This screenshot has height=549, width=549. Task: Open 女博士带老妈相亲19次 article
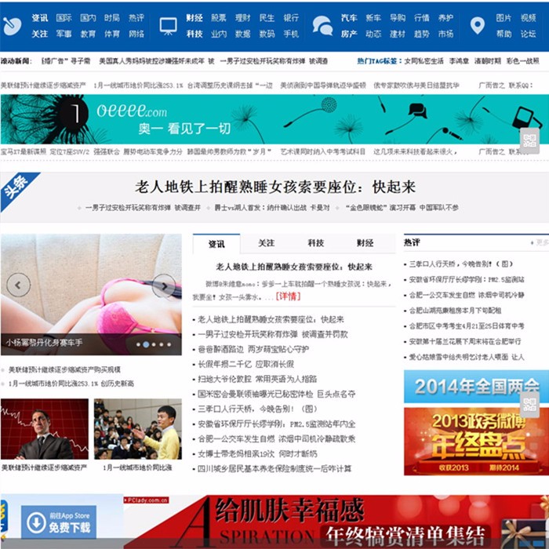point(257,454)
